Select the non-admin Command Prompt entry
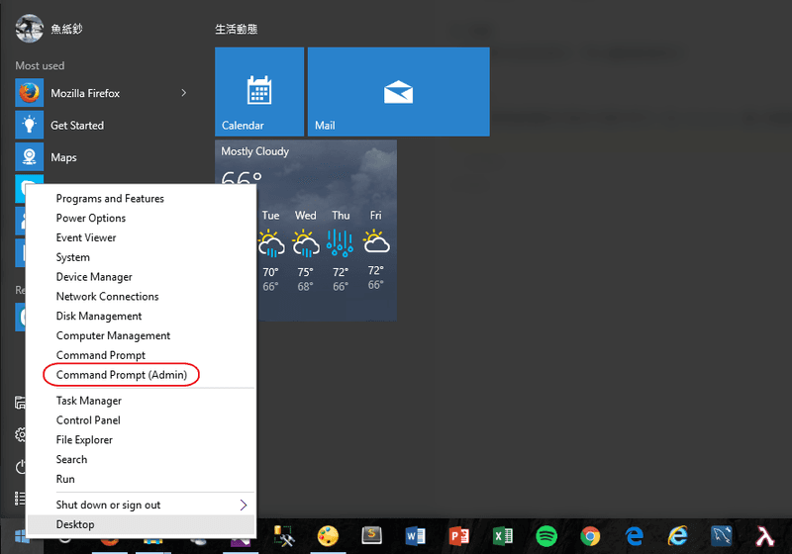 [101, 355]
